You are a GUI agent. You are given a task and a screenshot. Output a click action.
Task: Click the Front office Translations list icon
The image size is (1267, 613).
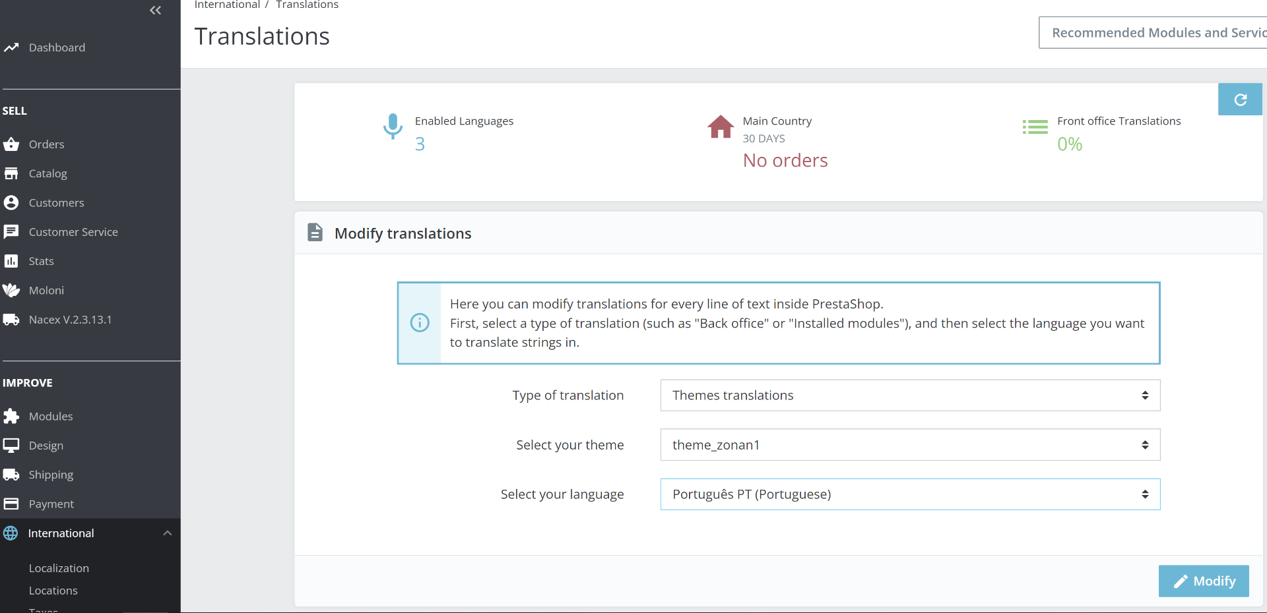1035,127
